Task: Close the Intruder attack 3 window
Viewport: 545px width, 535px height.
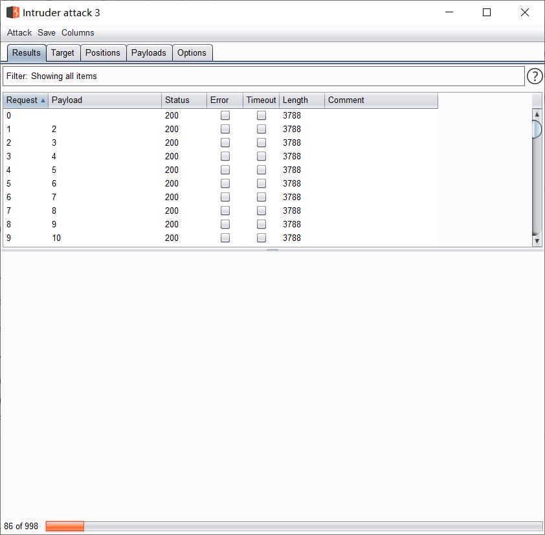Action: 525,12
